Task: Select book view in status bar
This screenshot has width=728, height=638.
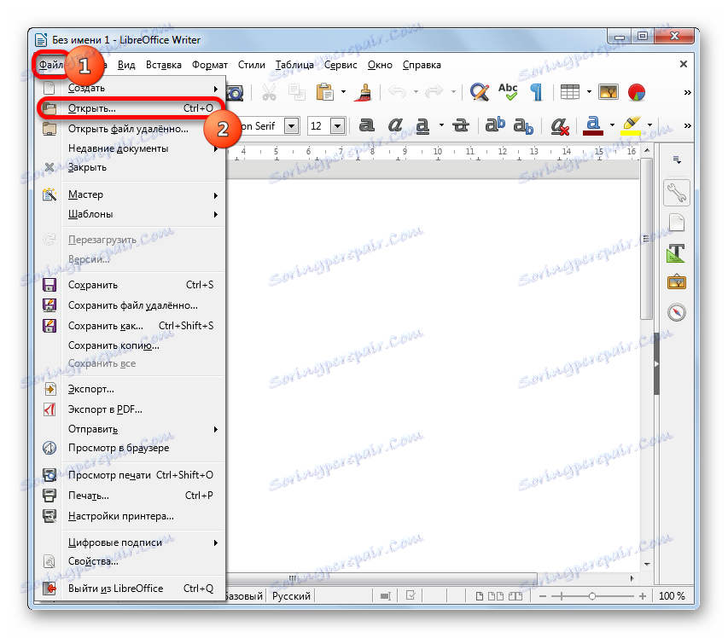Action: [x=515, y=596]
